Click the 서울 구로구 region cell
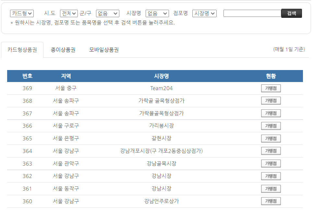This screenshot has height=212, width=313. [66, 126]
